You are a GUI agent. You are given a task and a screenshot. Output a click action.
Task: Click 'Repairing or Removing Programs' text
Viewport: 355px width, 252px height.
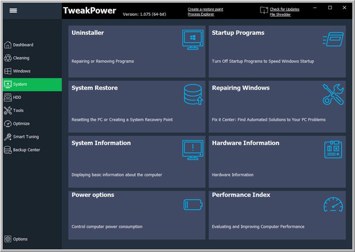tap(103, 61)
